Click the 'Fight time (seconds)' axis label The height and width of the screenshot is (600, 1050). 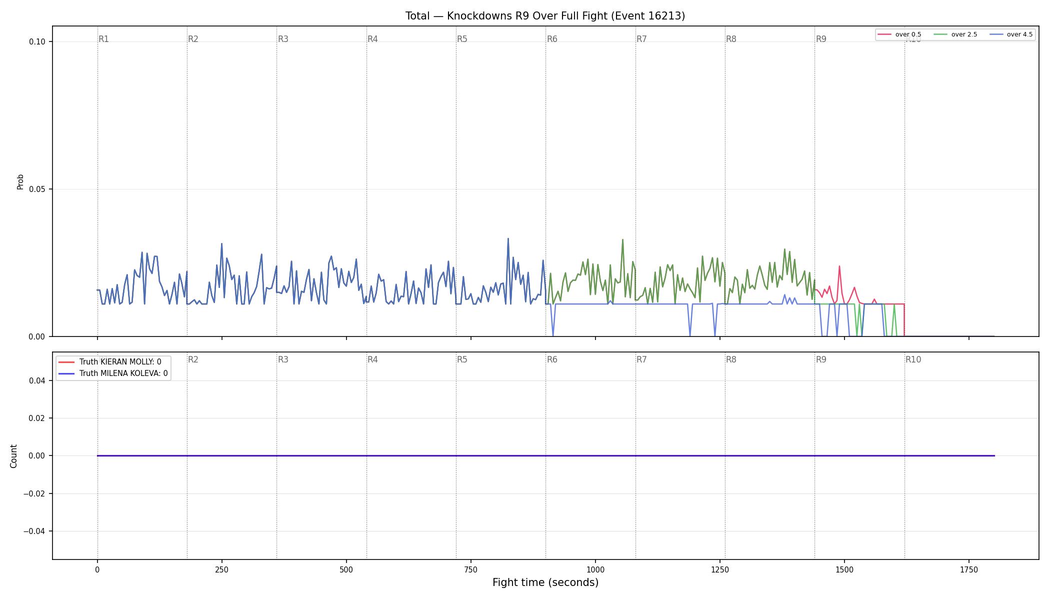[x=545, y=582]
